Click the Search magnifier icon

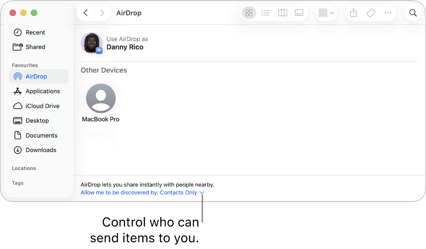pyautogui.click(x=413, y=13)
